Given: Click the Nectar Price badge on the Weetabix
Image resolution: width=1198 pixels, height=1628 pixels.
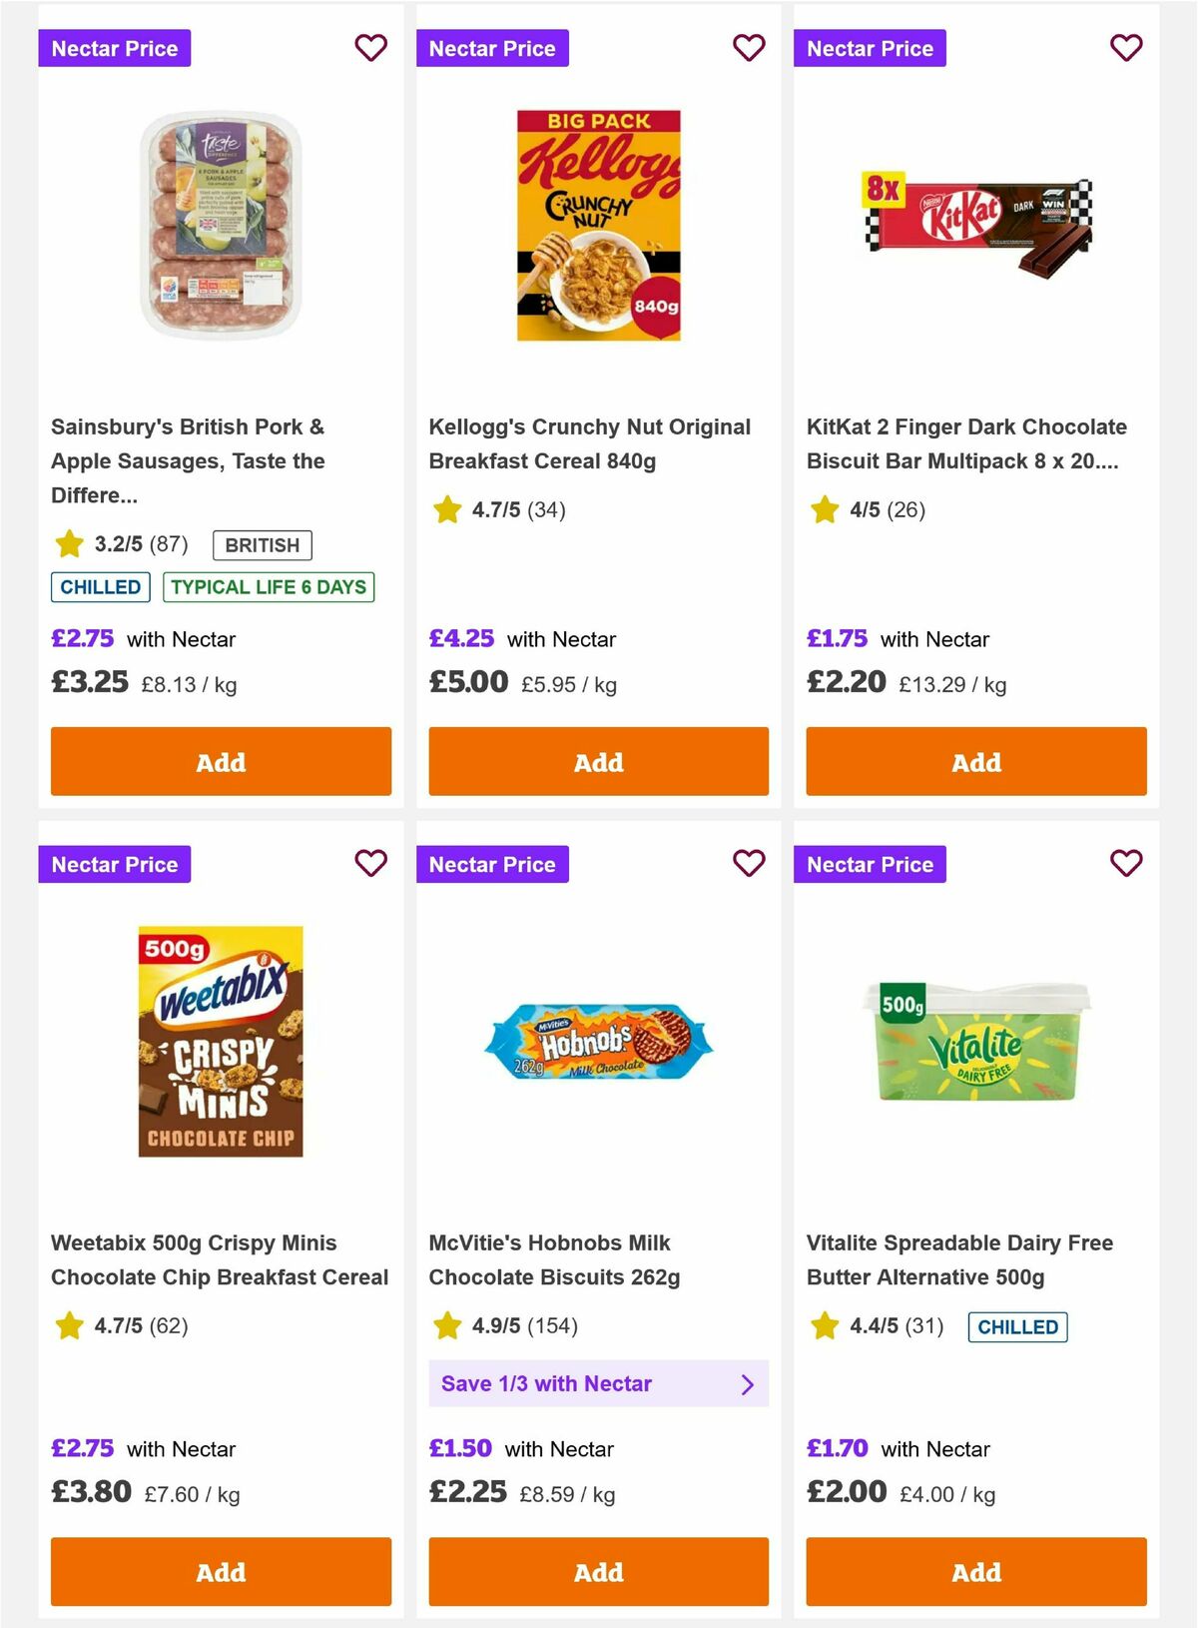Looking at the screenshot, I should pyautogui.click(x=114, y=864).
